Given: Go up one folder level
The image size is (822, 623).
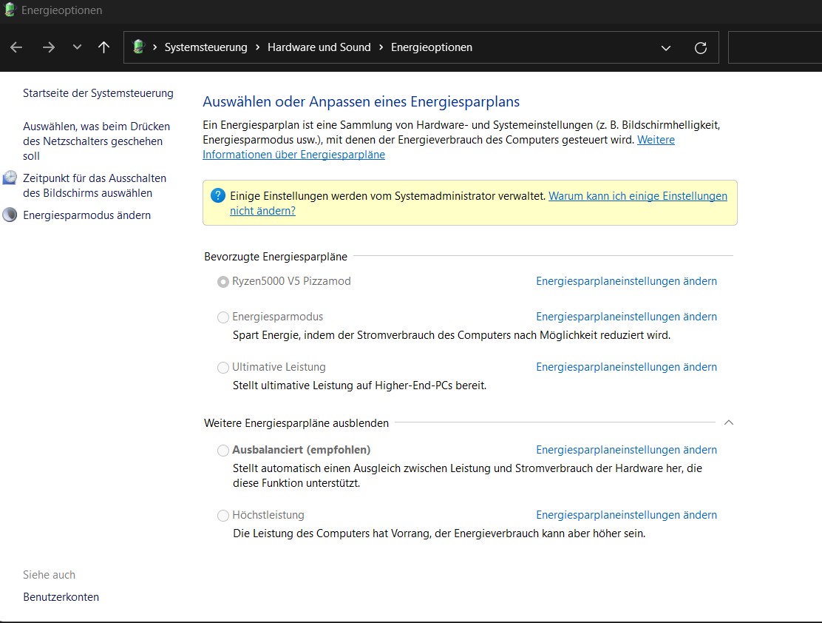Looking at the screenshot, I should (x=103, y=47).
